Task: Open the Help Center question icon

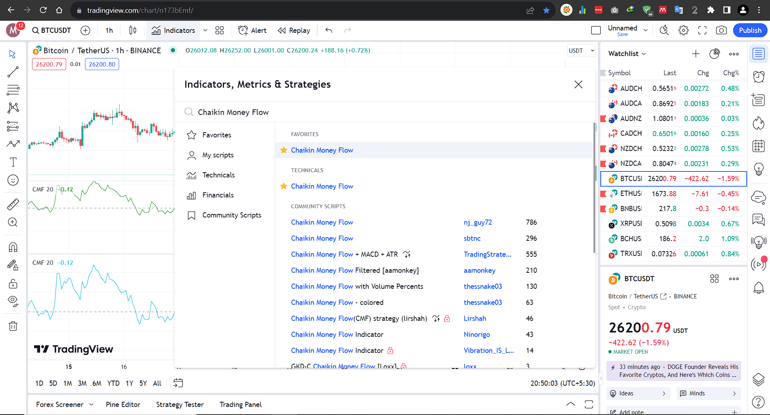Action: coord(758,402)
